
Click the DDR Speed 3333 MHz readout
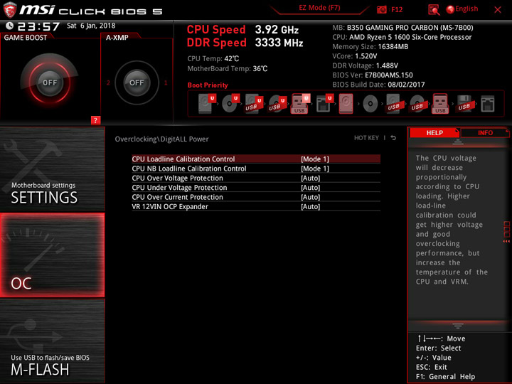click(x=245, y=43)
